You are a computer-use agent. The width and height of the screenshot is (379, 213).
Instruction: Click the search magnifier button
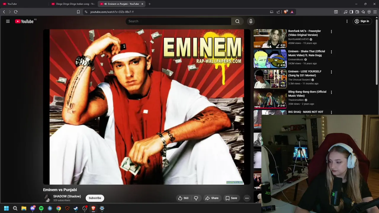237,21
